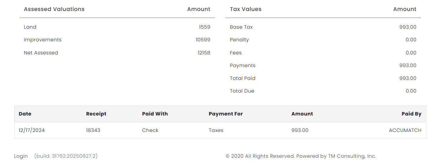Screen dimensions: 446x165
Task: Click the Improvements value 10599
Action: (203, 40)
